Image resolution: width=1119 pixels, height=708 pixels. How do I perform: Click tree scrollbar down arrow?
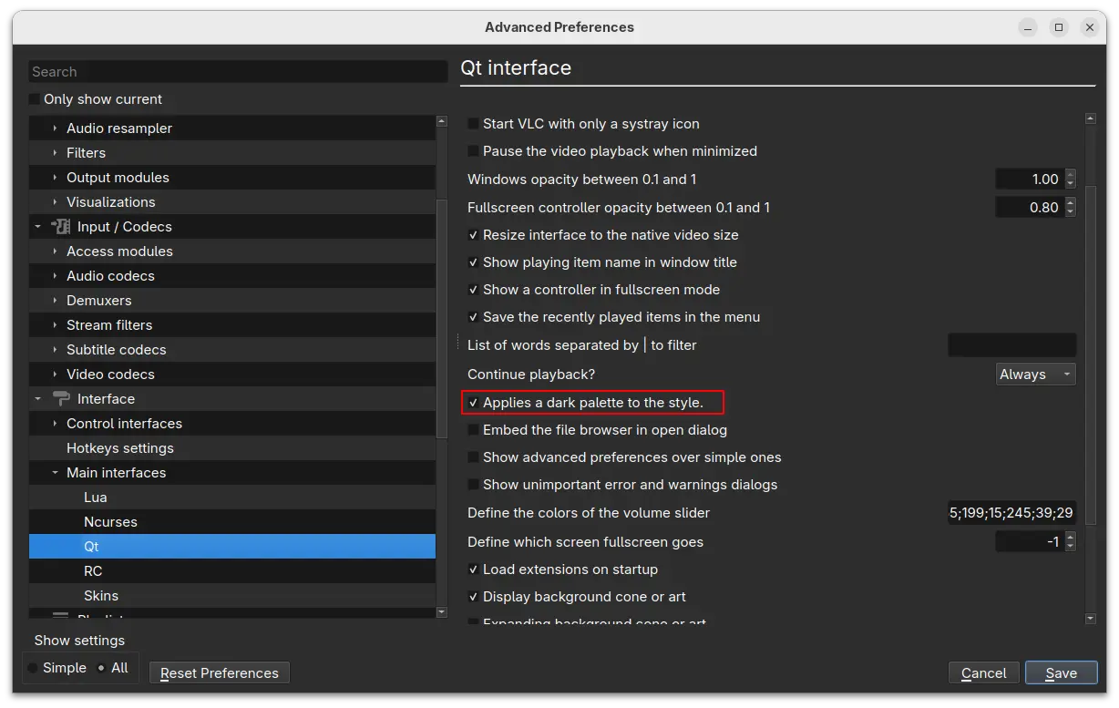[442, 613]
